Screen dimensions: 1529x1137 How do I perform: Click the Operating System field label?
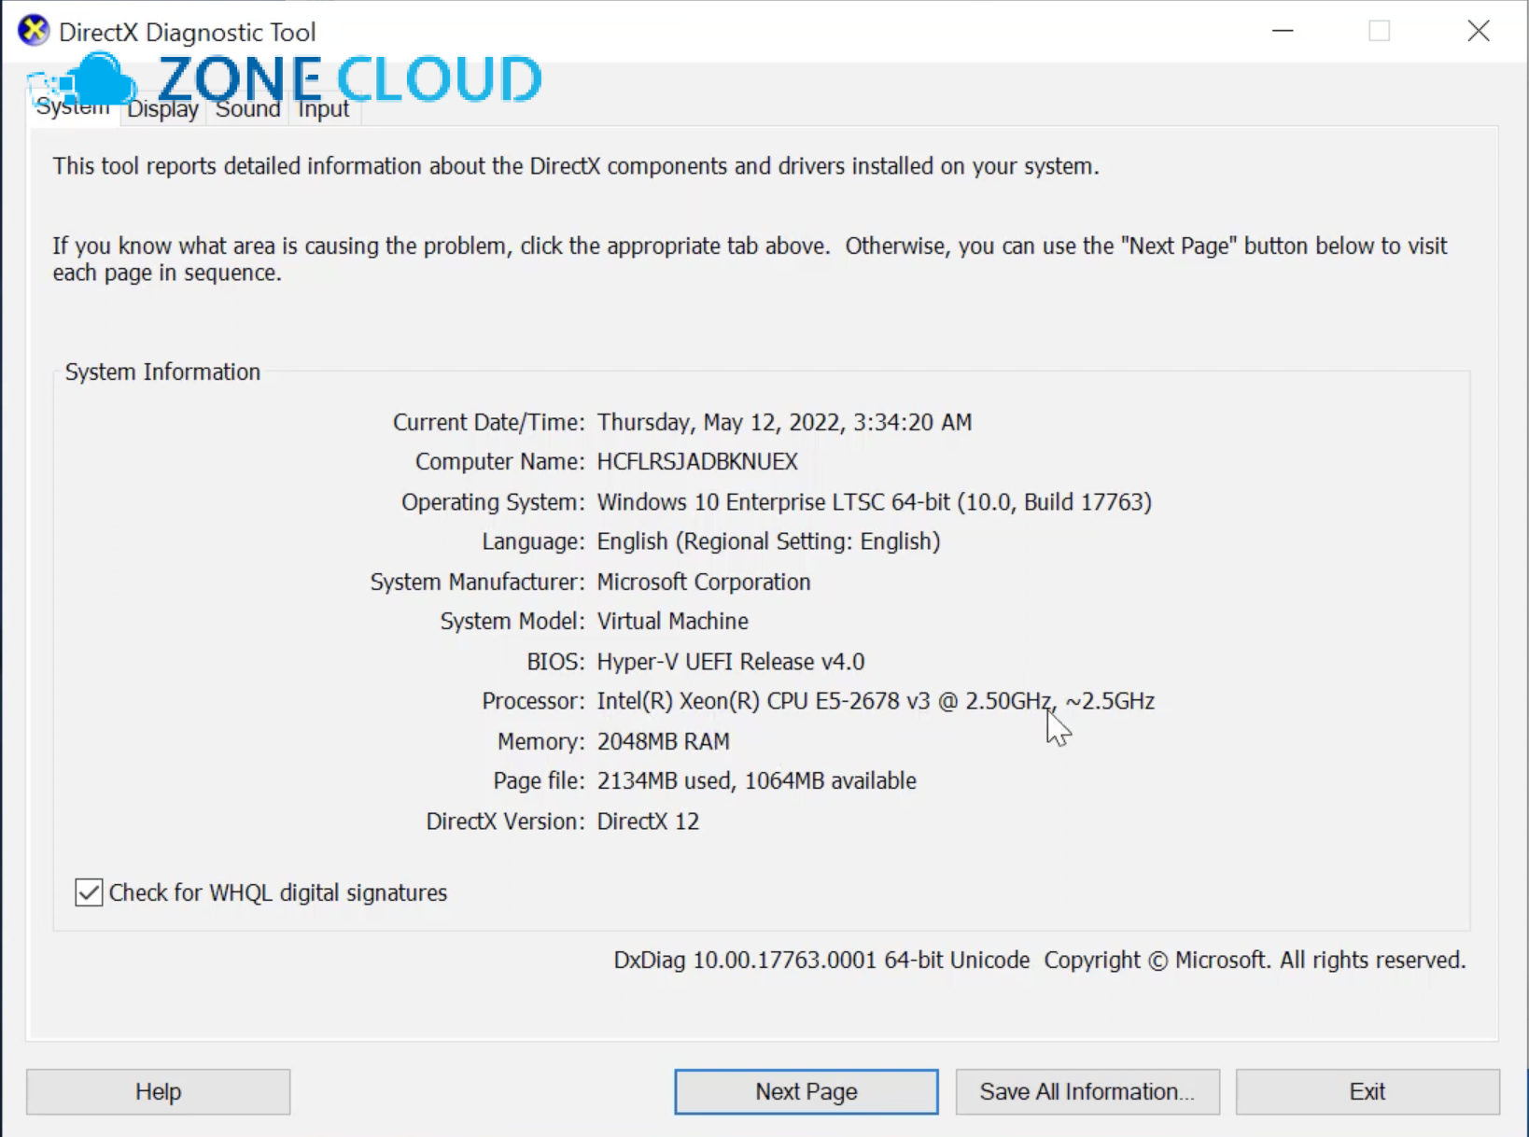[x=493, y=502]
